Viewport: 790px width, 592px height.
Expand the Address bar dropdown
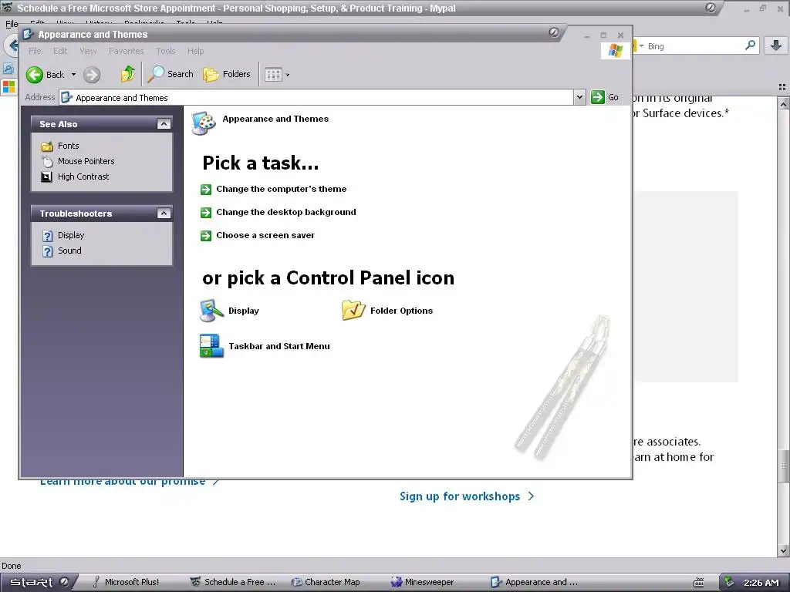(579, 97)
